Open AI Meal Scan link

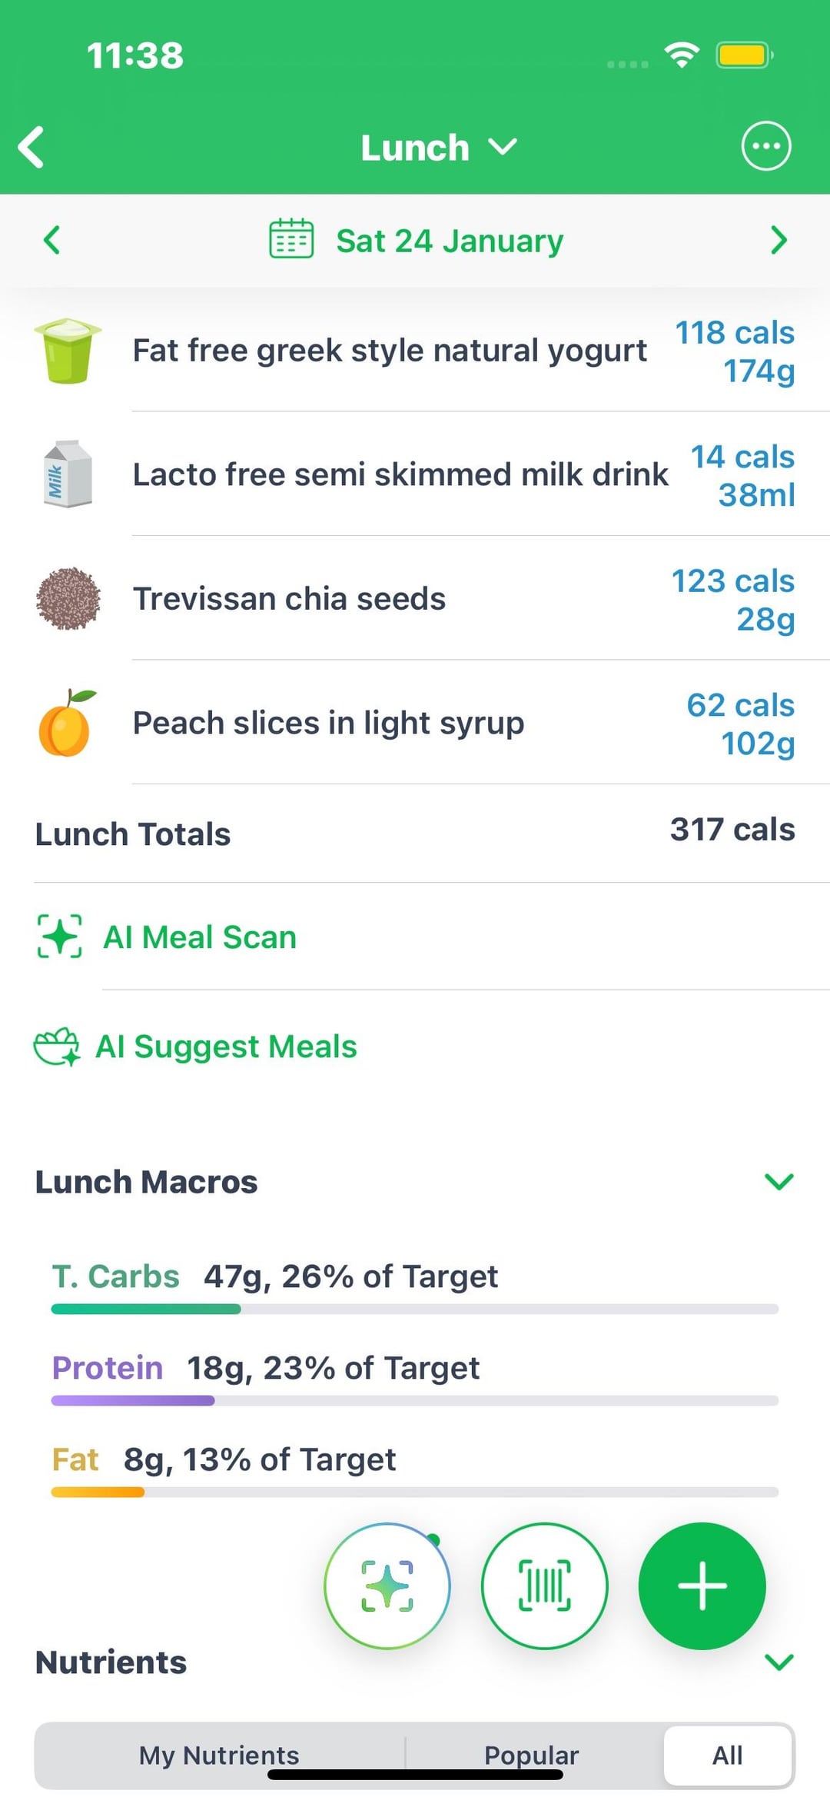click(x=200, y=937)
